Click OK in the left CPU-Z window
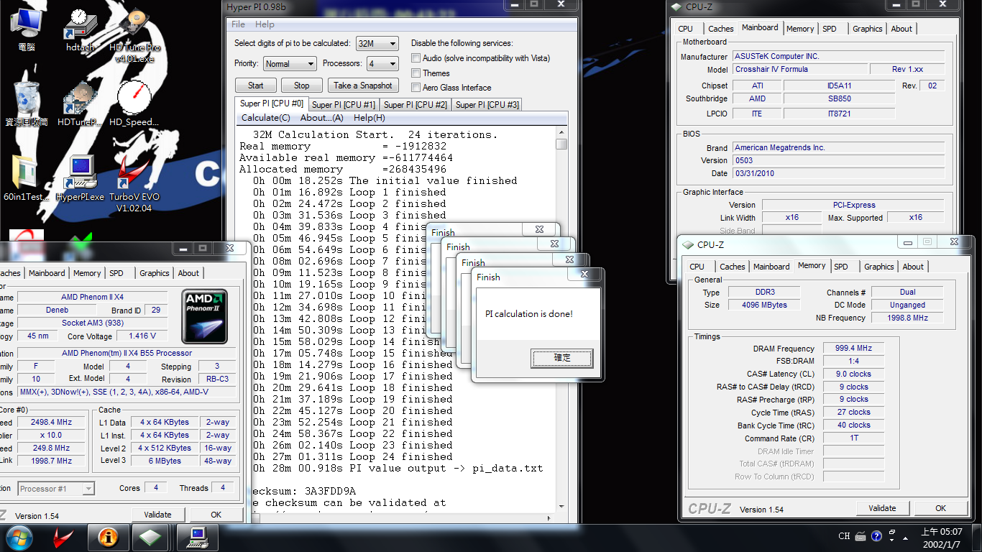 (216, 515)
